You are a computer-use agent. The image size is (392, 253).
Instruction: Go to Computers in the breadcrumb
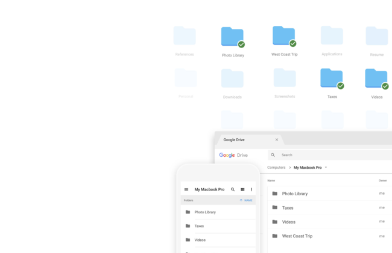276,168
